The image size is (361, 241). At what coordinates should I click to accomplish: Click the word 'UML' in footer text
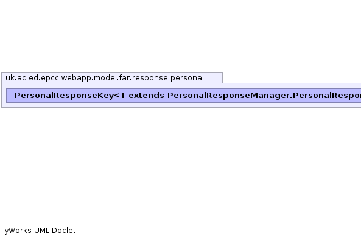[41, 231]
